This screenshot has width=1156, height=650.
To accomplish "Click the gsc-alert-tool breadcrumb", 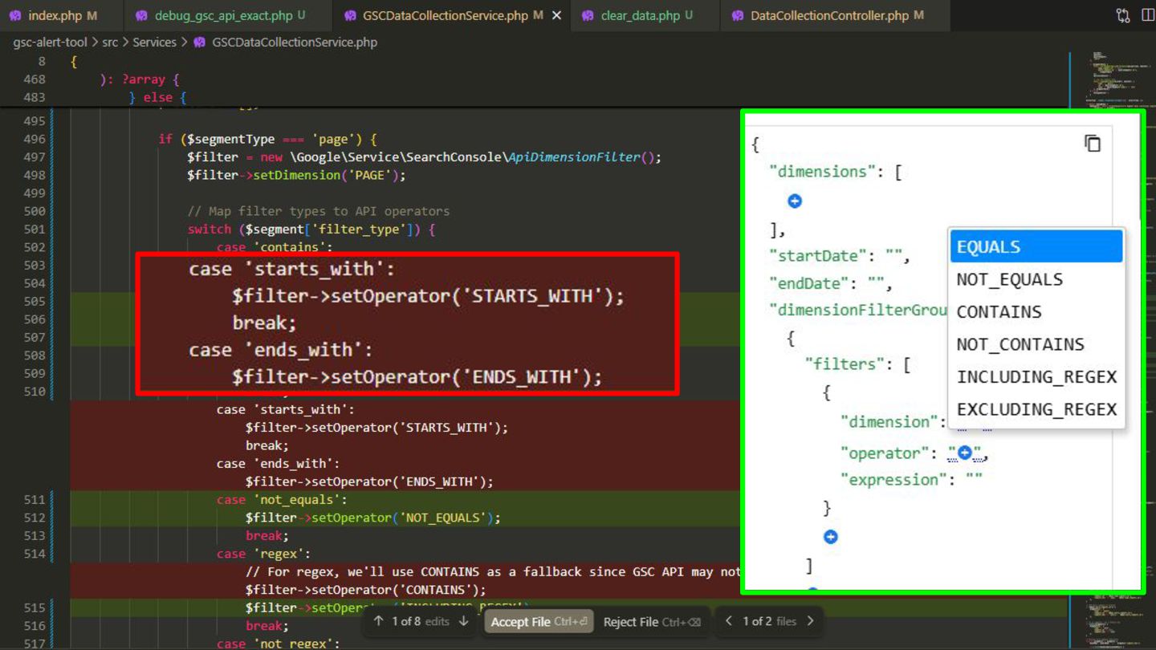I will 50,43.
